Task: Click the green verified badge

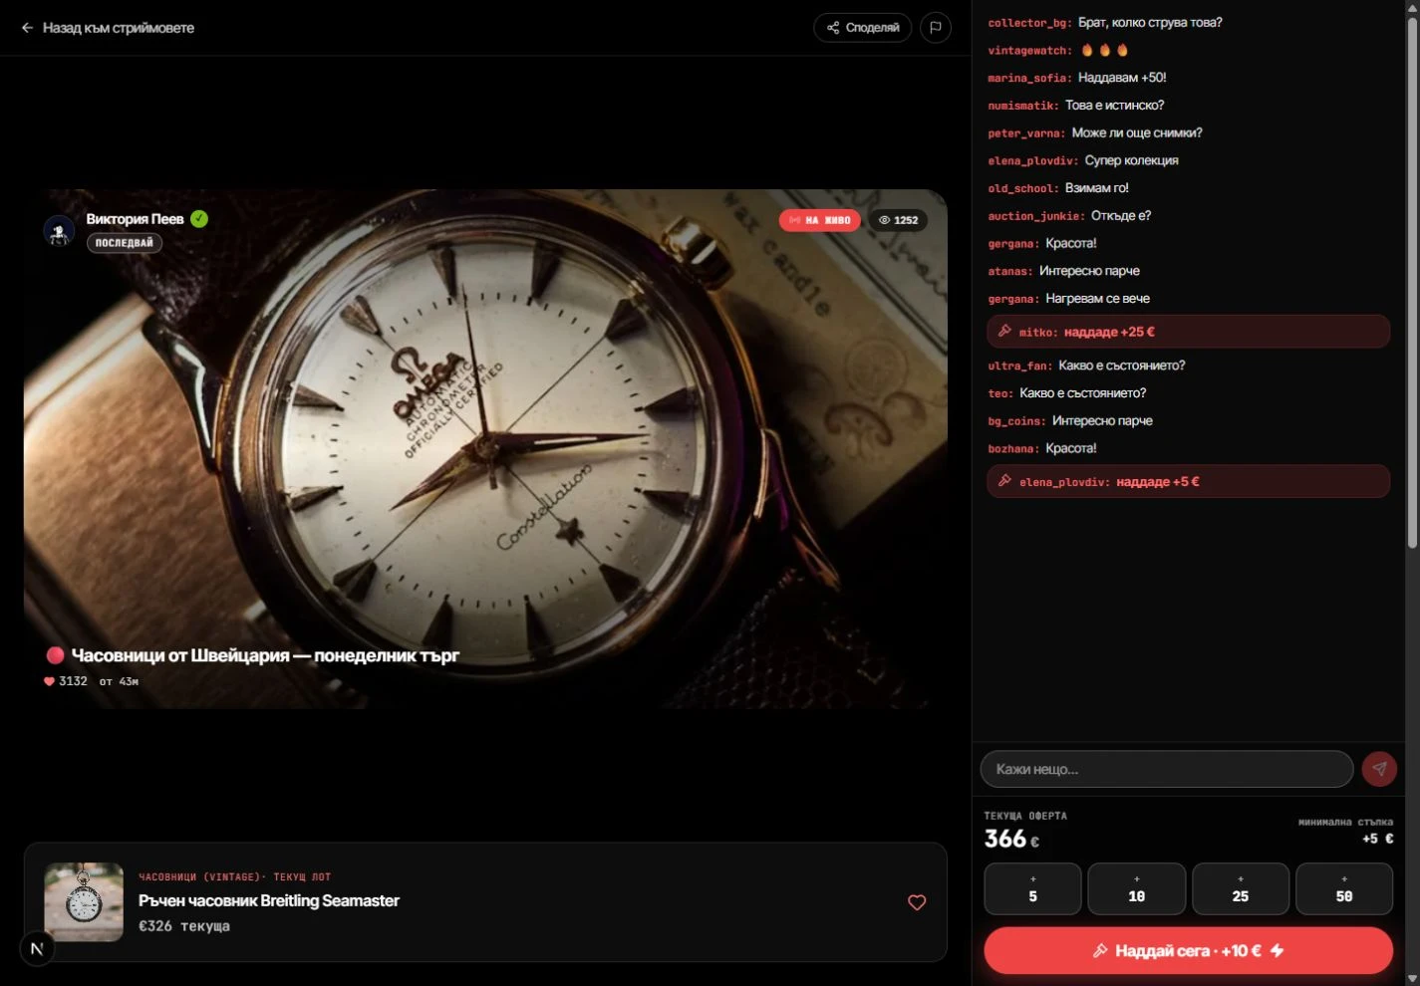Action: point(199,219)
